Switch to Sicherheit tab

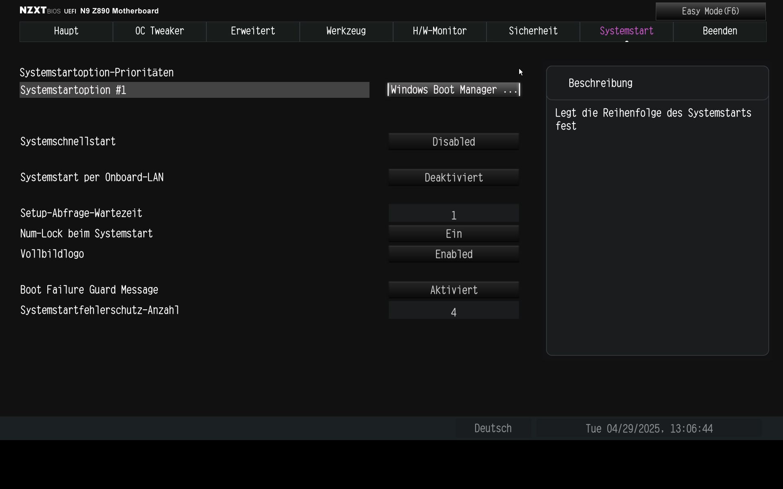click(533, 31)
